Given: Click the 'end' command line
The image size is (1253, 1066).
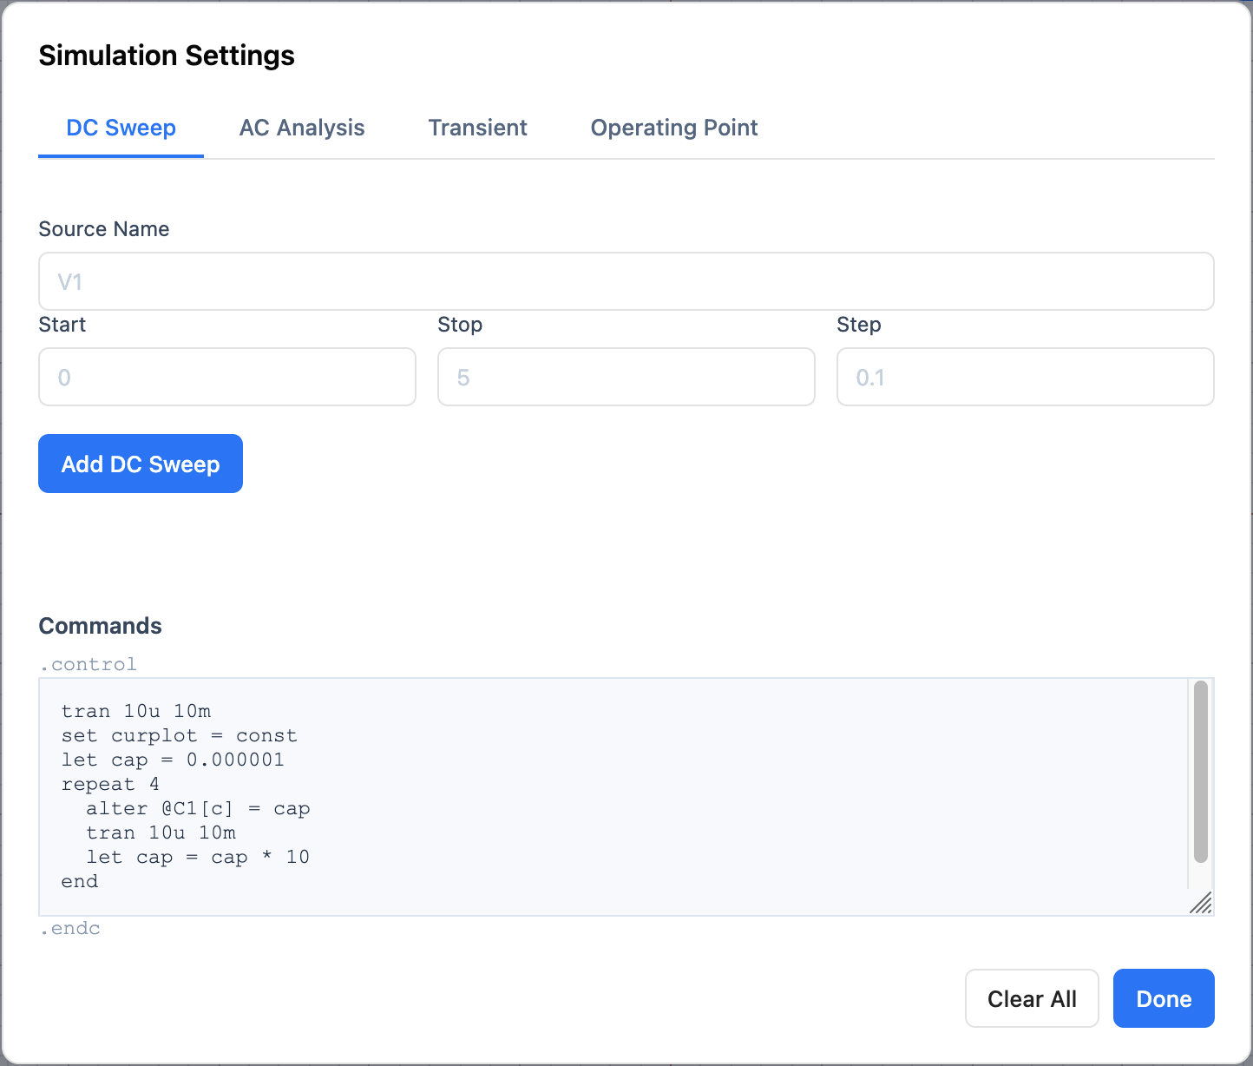Looking at the screenshot, I should pos(80,881).
